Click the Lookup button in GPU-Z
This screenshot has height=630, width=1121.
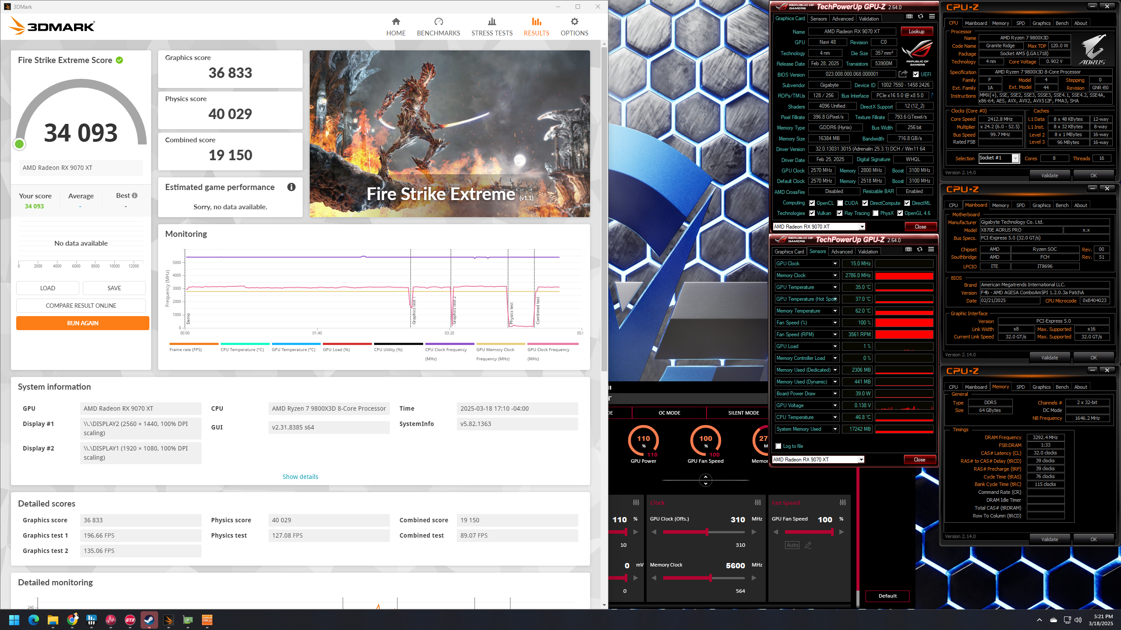(x=916, y=32)
